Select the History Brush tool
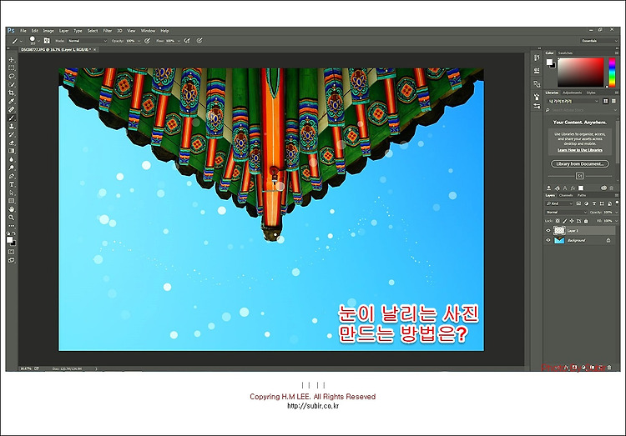Viewport: 626px width, 436px height. coord(12,134)
